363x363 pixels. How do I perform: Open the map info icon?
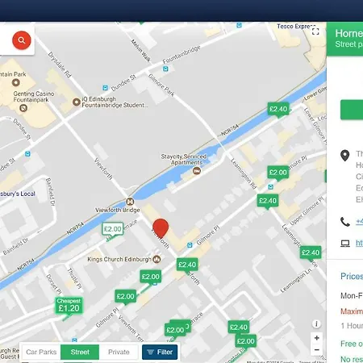(316, 324)
